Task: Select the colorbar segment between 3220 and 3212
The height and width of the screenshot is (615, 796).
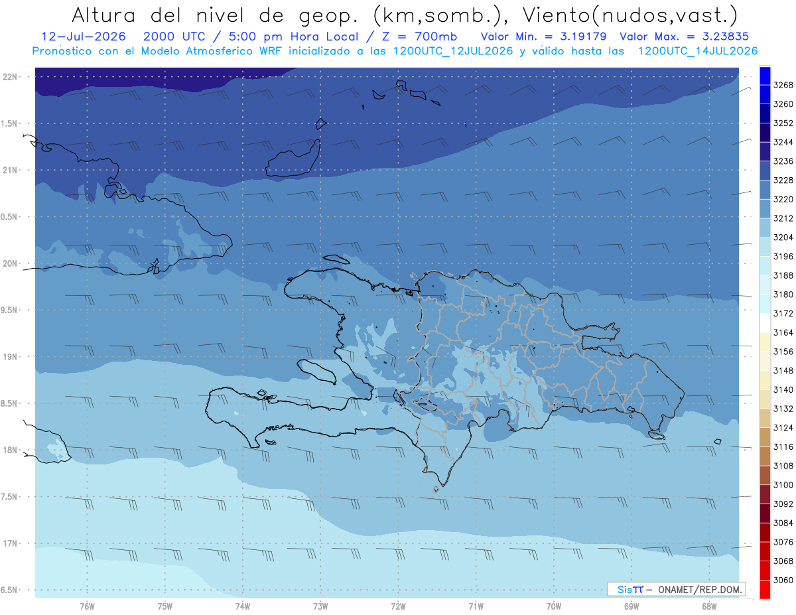Action: 764,208
